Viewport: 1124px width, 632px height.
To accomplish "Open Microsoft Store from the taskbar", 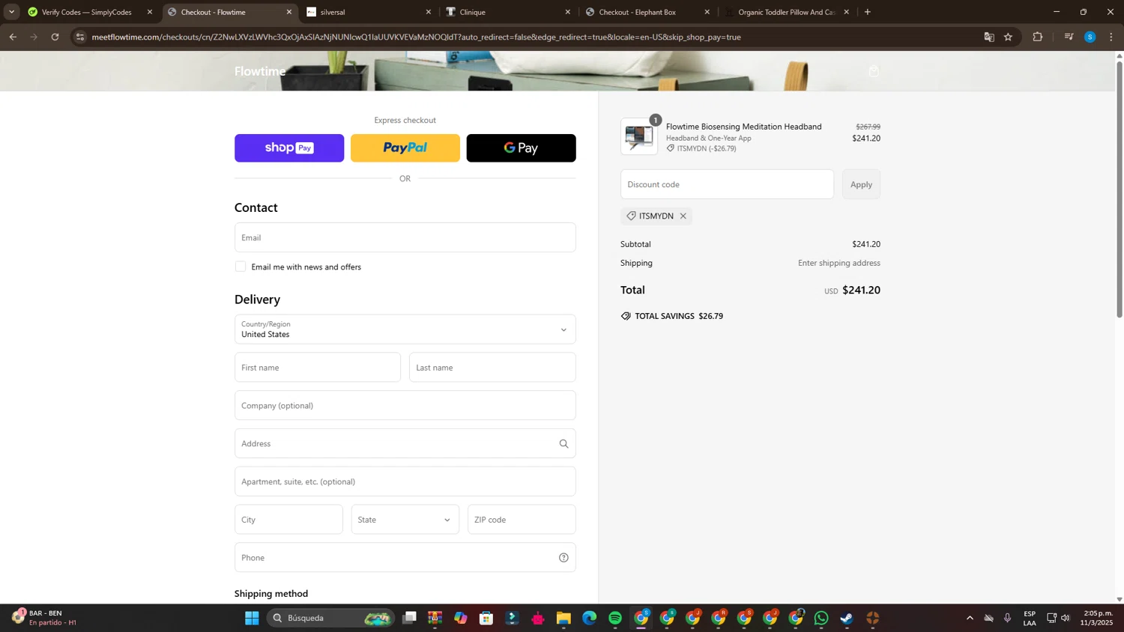I will click(486, 618).
